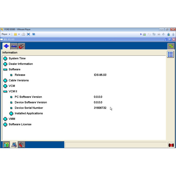
Task: Select the system page icon in bottom toolbar
Action: click(x=14, y=145)
